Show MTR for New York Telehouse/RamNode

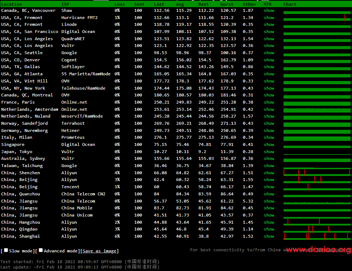tap(269, 88)
